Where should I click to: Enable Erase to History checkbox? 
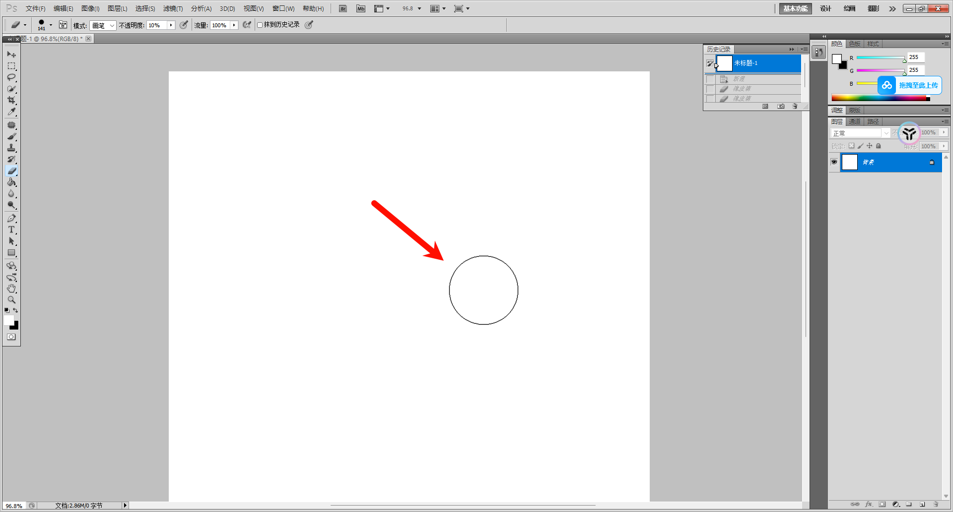(x=260, y=25)
